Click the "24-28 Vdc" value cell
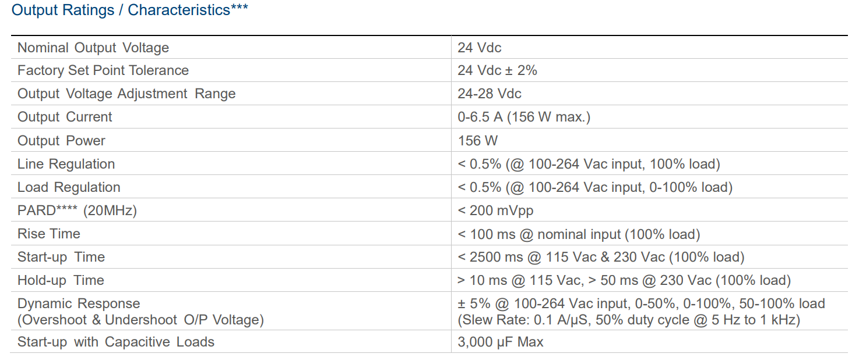Image resolution: width=859 pixels, height=357 pixels. 490,94
